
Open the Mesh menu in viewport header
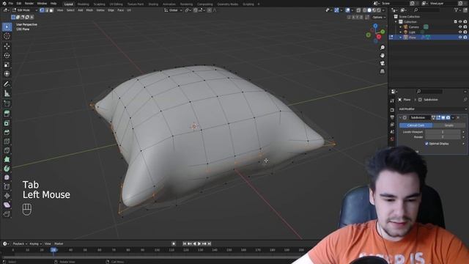point(89,10)
